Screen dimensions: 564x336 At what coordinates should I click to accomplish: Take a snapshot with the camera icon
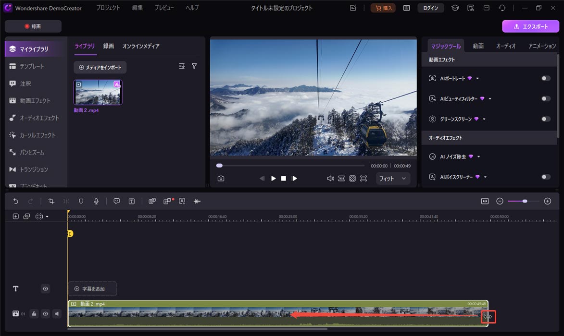click(220, 178)
